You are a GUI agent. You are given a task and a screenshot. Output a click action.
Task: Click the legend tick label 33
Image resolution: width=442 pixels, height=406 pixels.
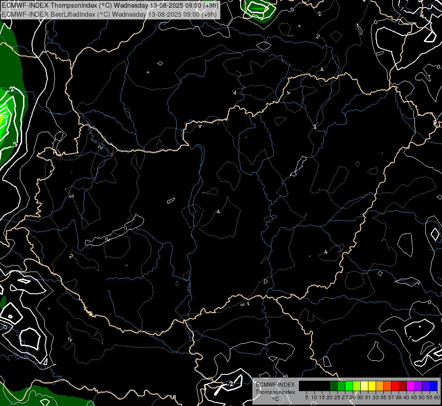pyautogui.click(x=376, y=397)
